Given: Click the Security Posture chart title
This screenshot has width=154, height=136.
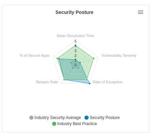Looking at the screenshot, I should [x=74, y=12].
